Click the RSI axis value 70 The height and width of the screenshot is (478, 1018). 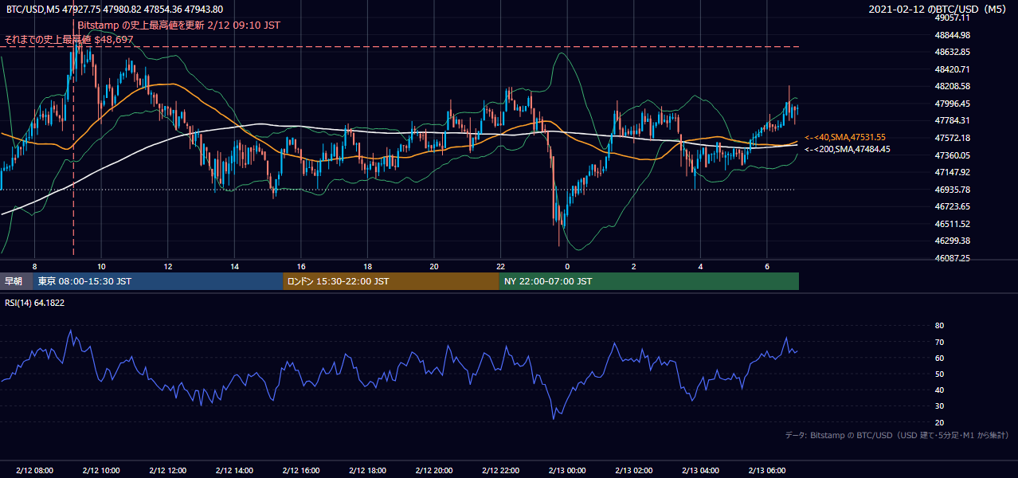[x=939, y=342]
